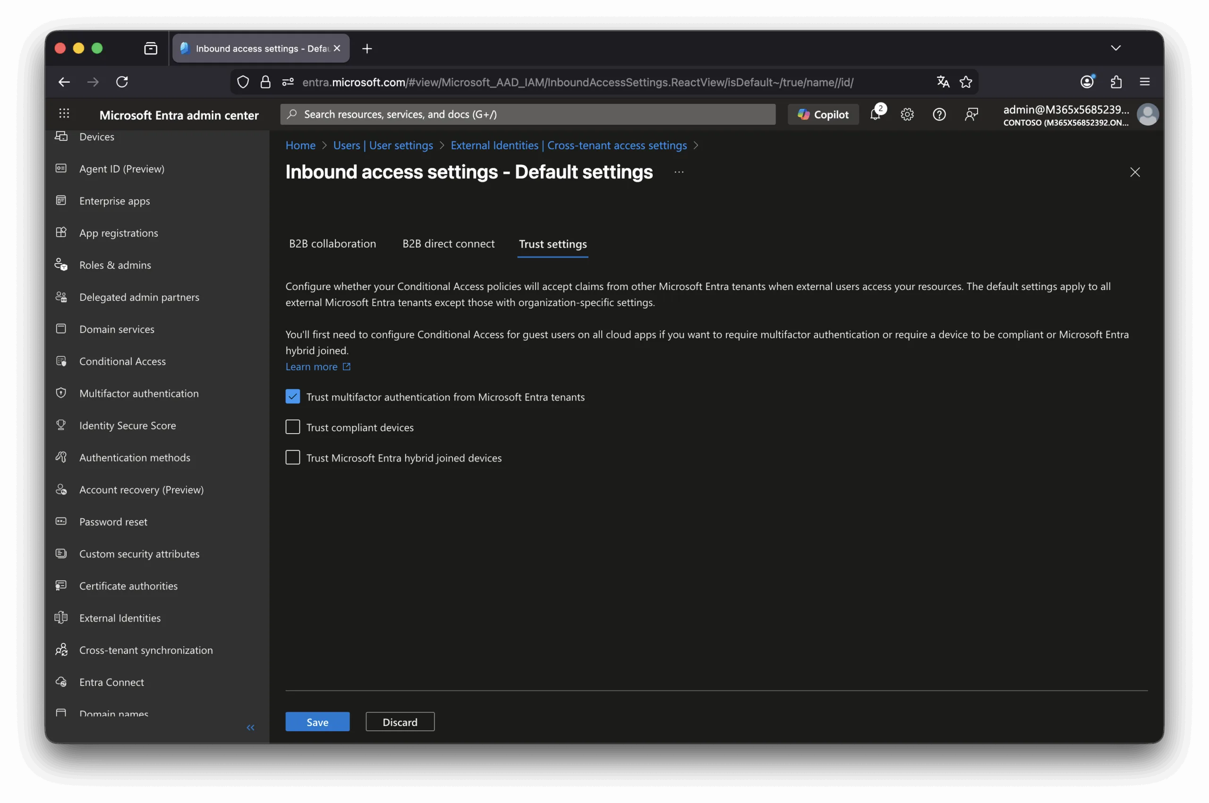This screenshot has height=803, width=1209.
Task: Click the Save button
Action: pos(317,722)
